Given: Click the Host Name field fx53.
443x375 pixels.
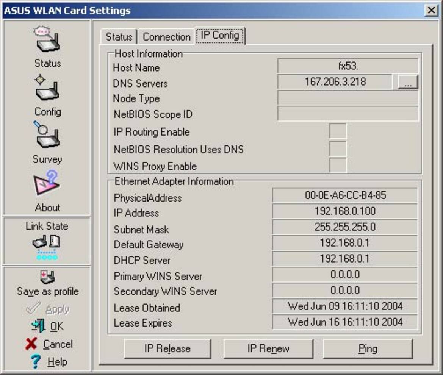Looking at the screenshot, I should tap(348, 66).
